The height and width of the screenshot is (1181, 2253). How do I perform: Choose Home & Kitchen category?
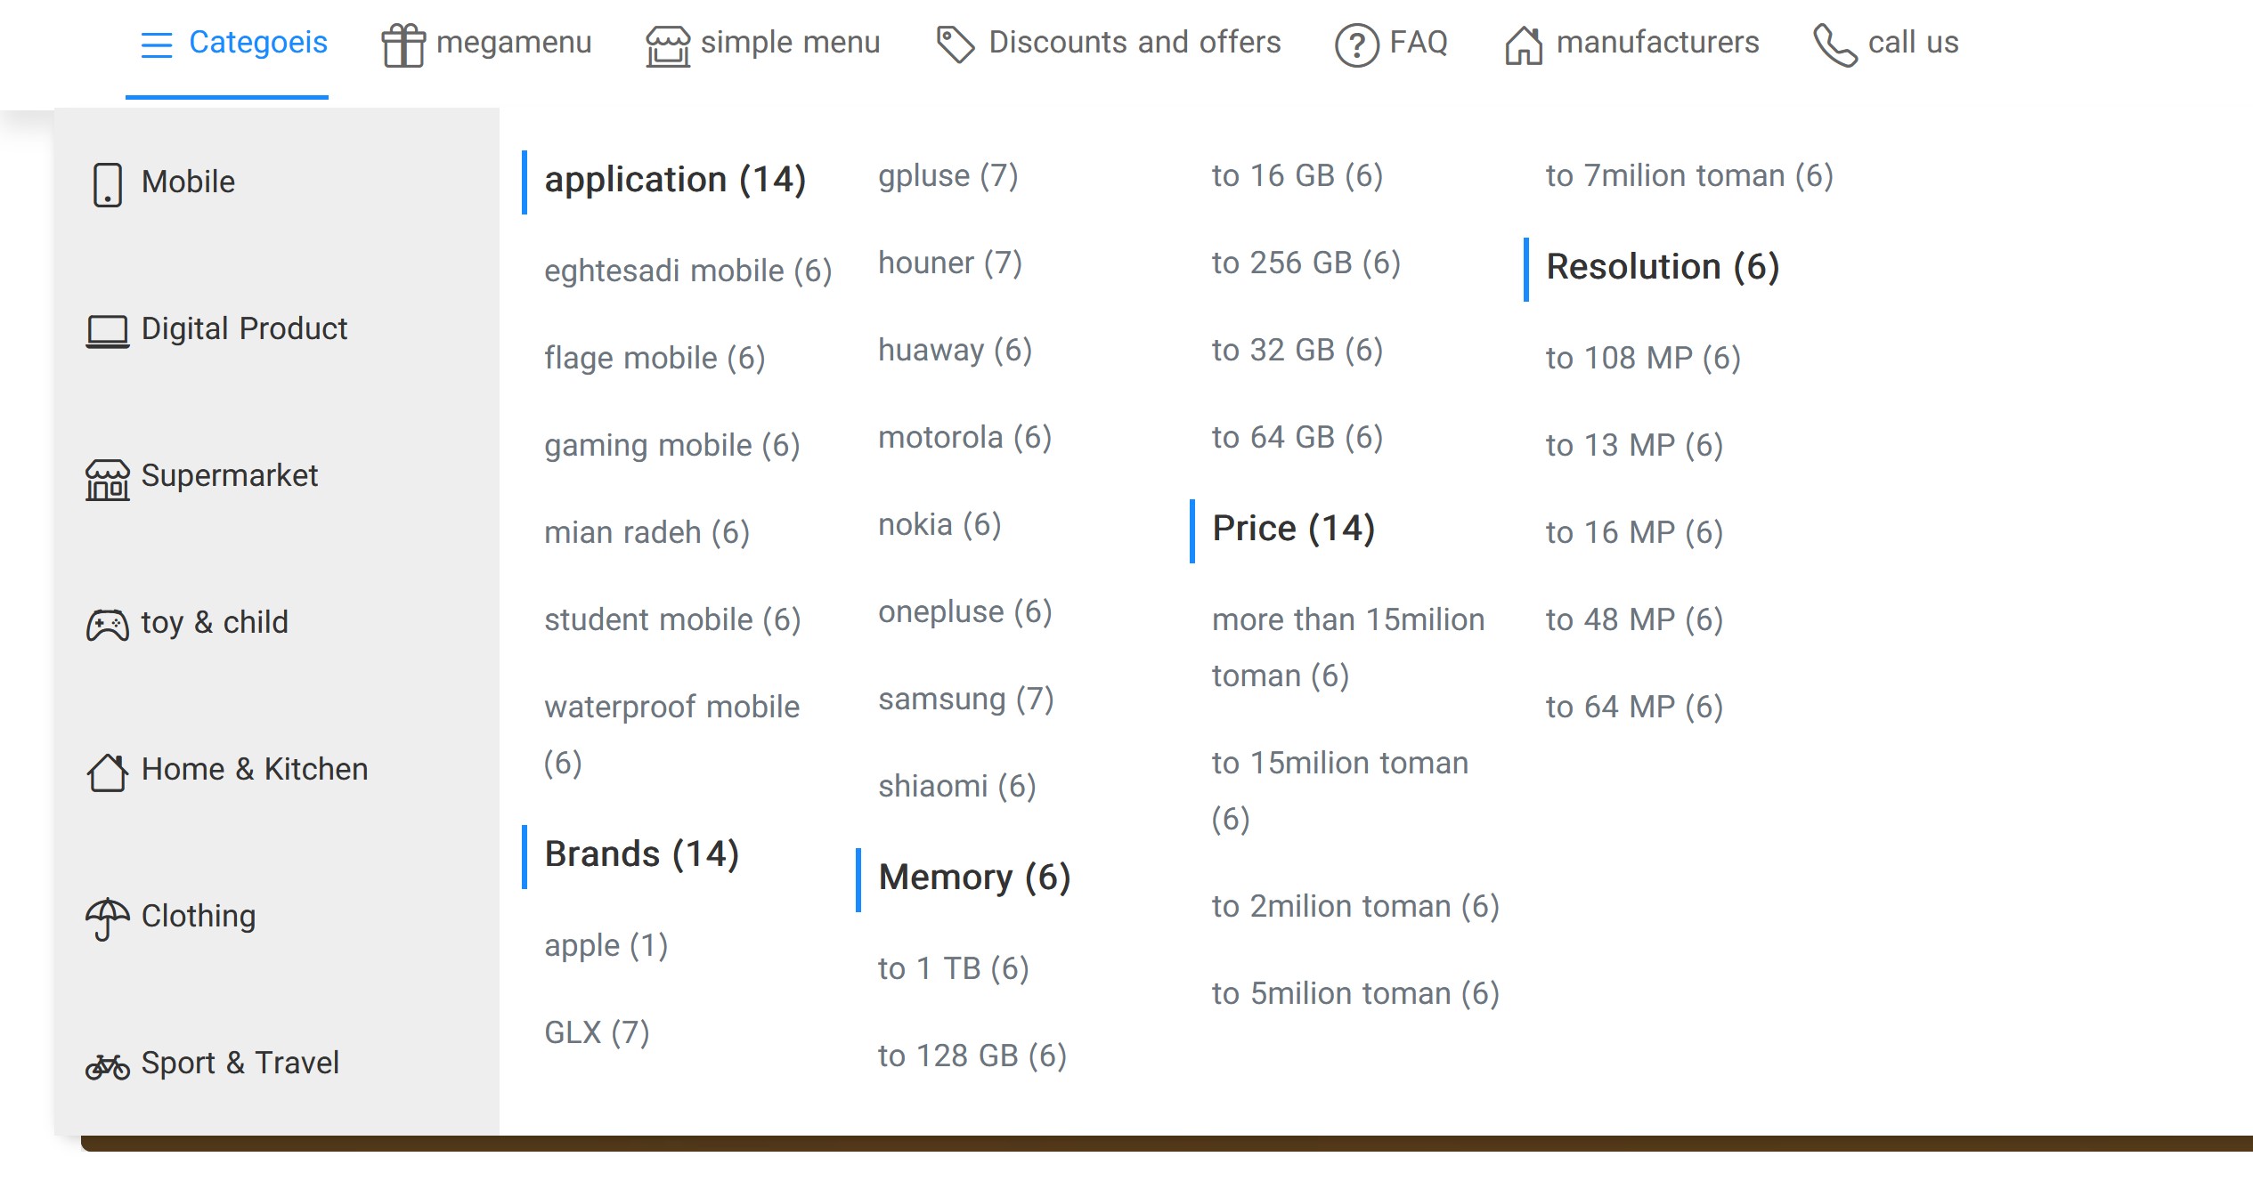click(254, 769)
